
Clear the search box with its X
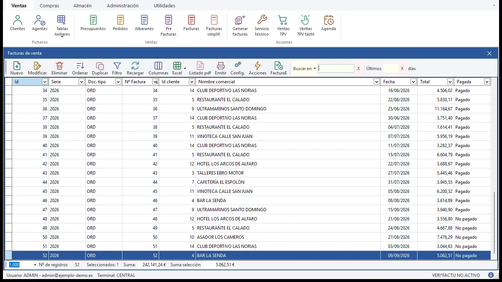click(x=359, y=69)
